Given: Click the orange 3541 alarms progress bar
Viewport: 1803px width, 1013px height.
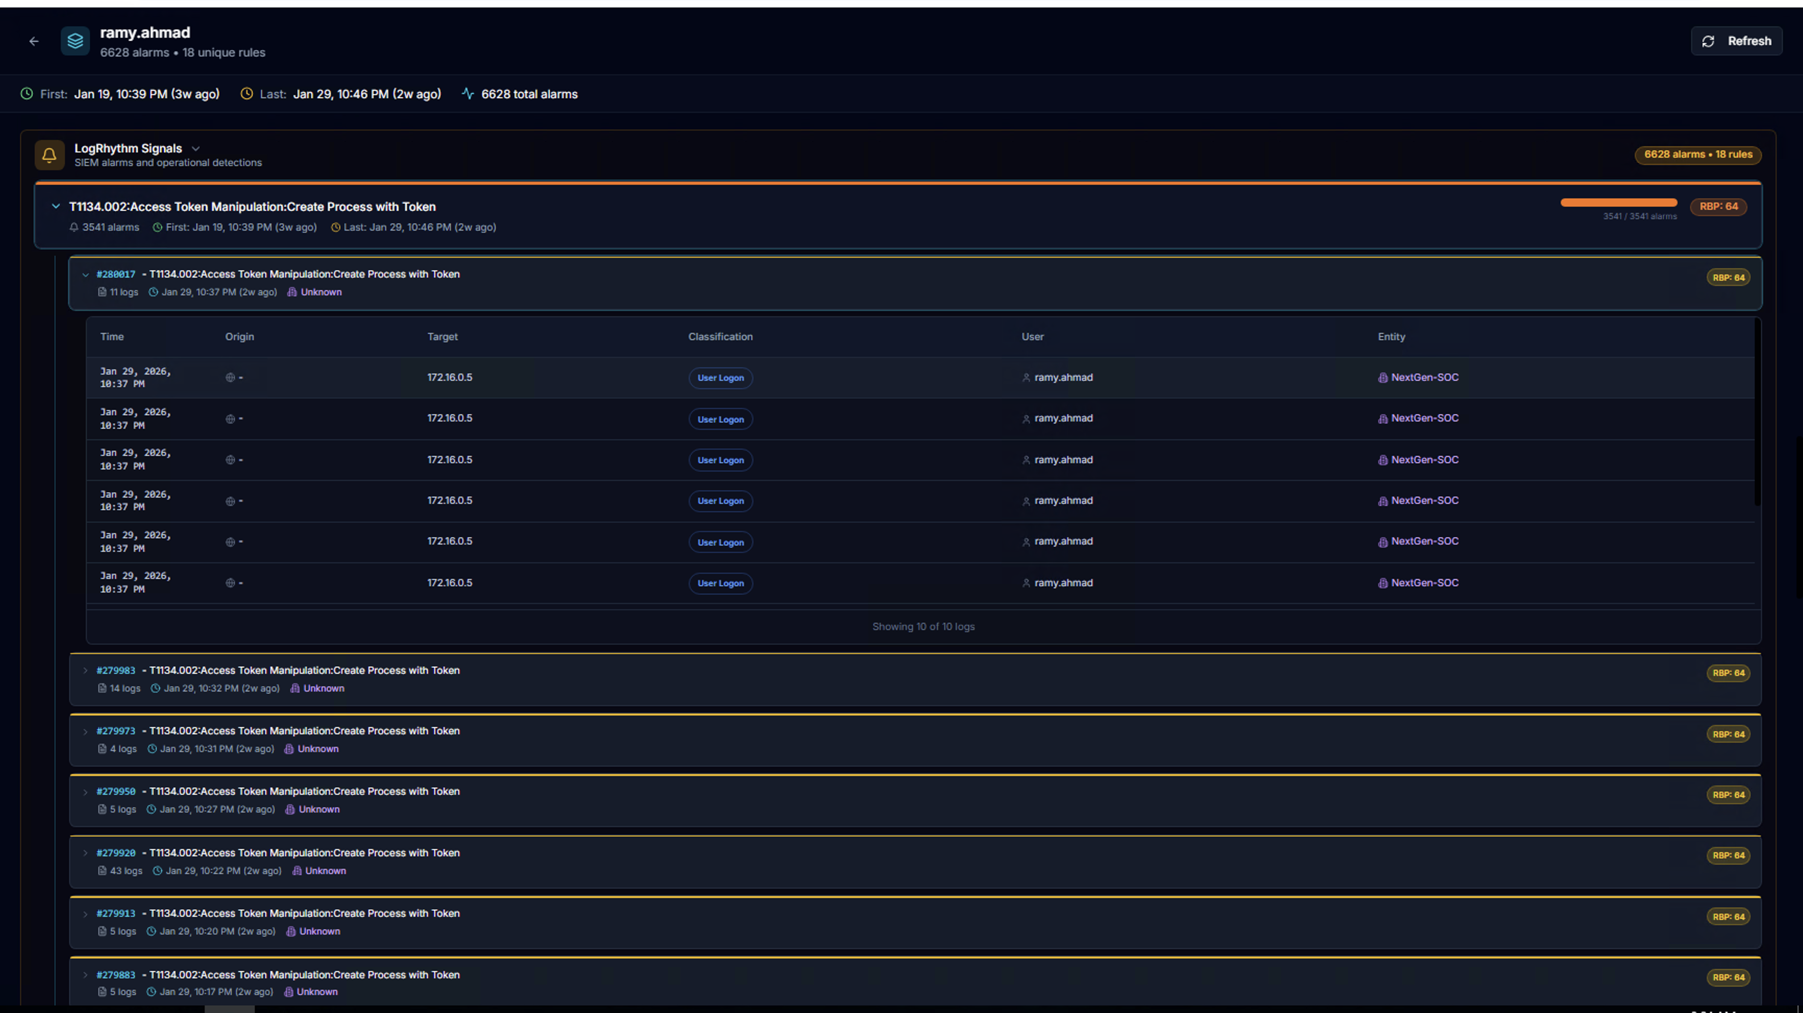Looking at the screenshot, I should 1618,203.
